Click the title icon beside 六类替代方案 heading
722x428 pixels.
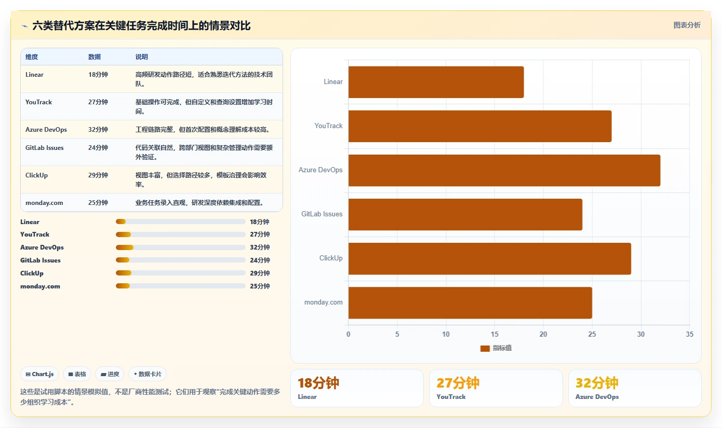click(x=24, y=26)
